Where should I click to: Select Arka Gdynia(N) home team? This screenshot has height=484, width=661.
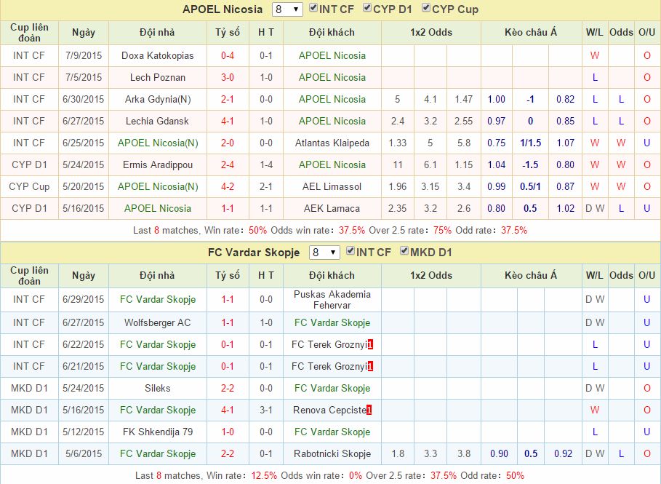(x=157, y=100)
